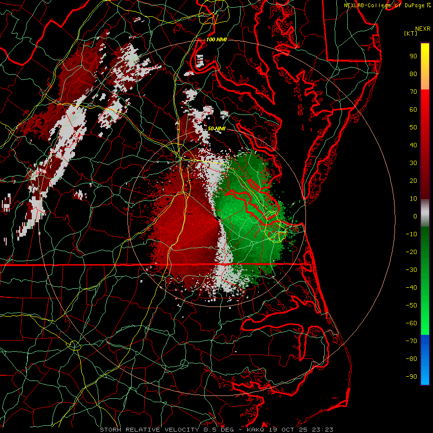Click the 0 value on the velocity scale
This screenshot has height=433, width=433.
pyautogui.click(x=415, y=216)
